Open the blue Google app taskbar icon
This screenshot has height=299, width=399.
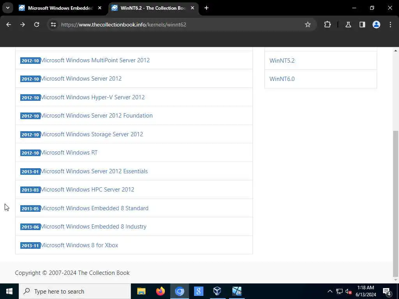pos(198,291)
